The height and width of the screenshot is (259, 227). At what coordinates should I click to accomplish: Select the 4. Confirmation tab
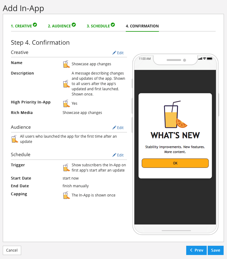click(142, 26)
